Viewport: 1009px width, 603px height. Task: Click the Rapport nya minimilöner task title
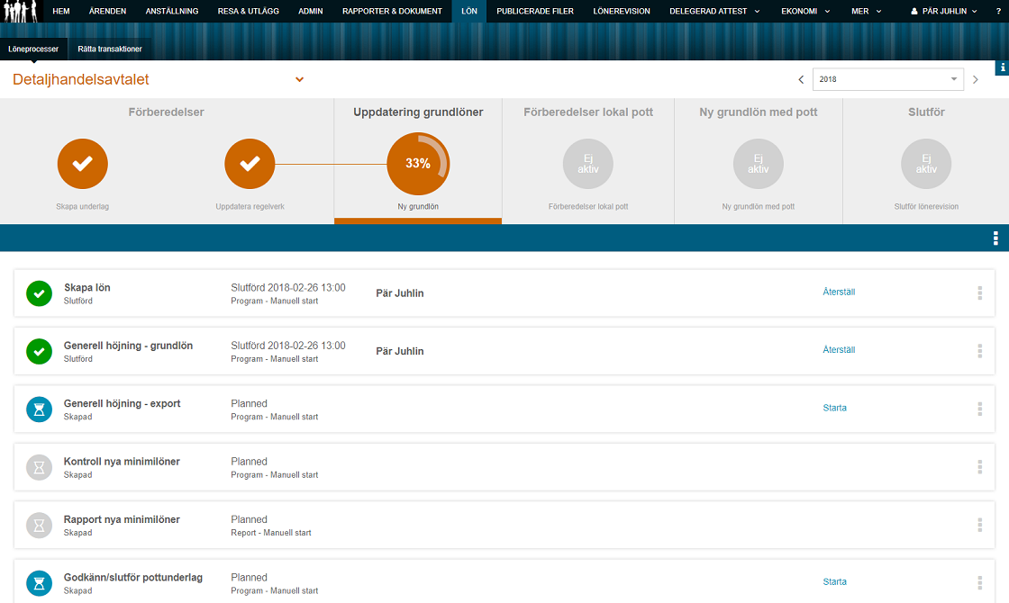tap(122, 518)
